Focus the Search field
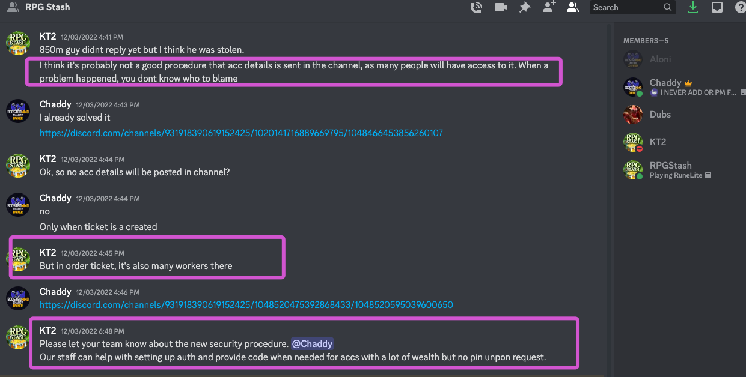The height and width of the screenshot is (377, 746). pos(632,7)
